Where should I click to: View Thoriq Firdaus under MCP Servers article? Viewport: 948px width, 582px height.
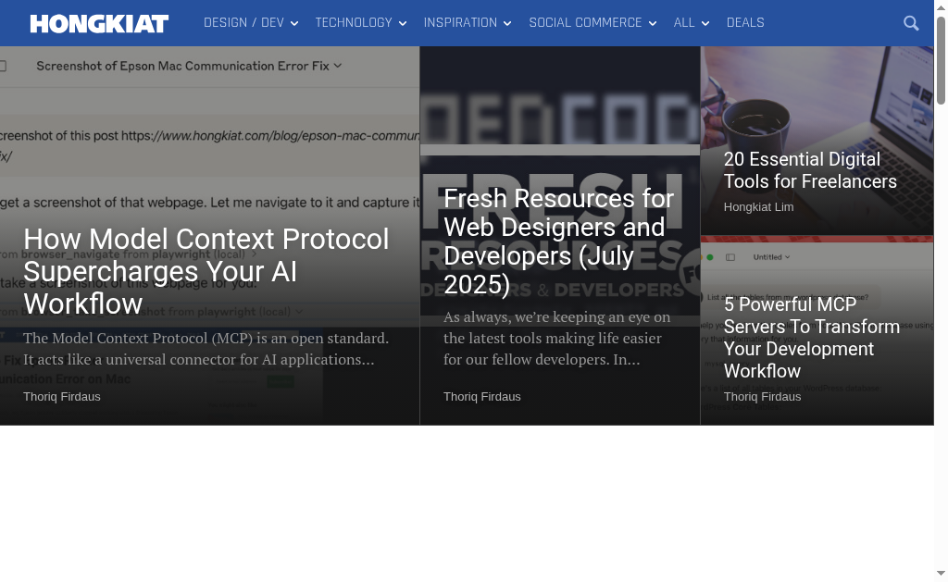(x=762, y=397)
